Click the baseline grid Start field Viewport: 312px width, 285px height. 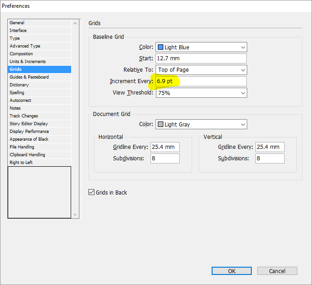tap(201, 58)
